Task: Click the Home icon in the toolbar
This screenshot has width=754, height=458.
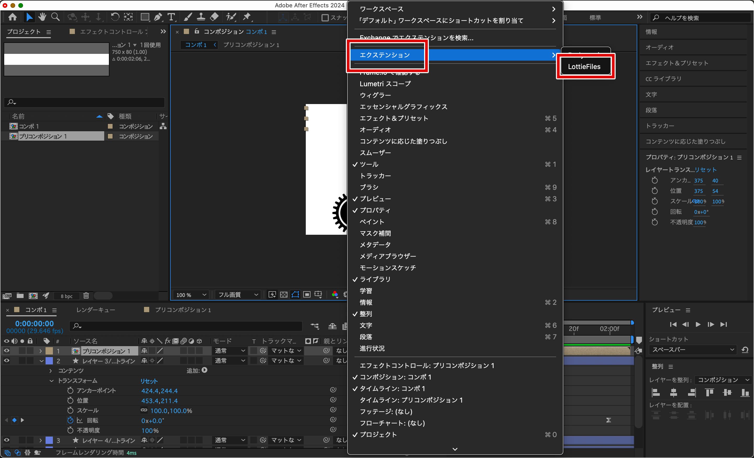Action: (13, 17)
